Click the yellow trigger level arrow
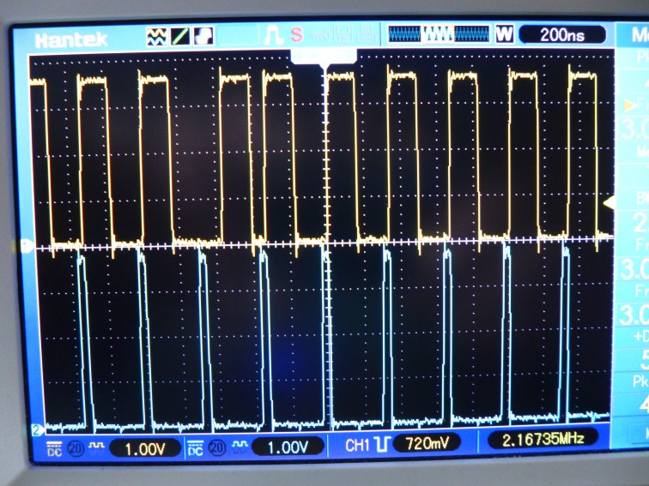649x486 pixels. pyautogui.click(x=609, y=202)
